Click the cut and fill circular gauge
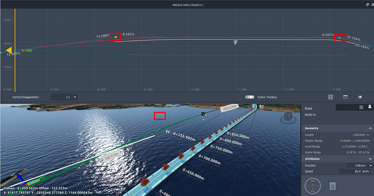 312,186
